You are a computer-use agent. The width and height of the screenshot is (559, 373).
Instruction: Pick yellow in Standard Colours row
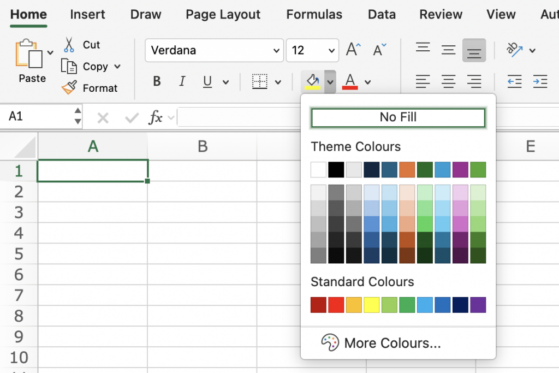(371, 305)
